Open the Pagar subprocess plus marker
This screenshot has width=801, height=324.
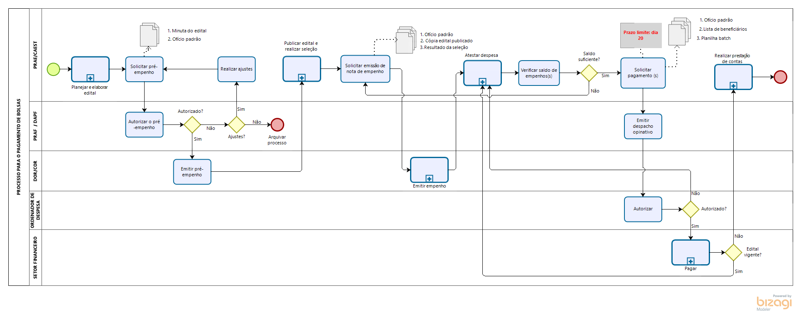690,261
